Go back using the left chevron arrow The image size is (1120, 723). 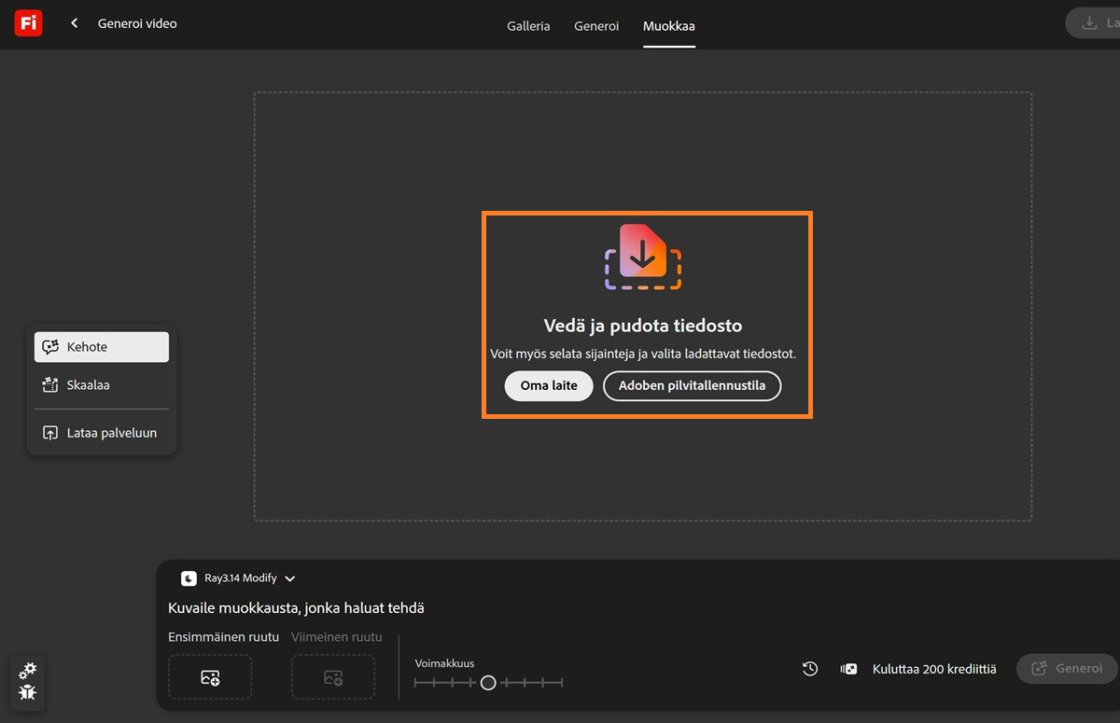(x=75, y=23)
